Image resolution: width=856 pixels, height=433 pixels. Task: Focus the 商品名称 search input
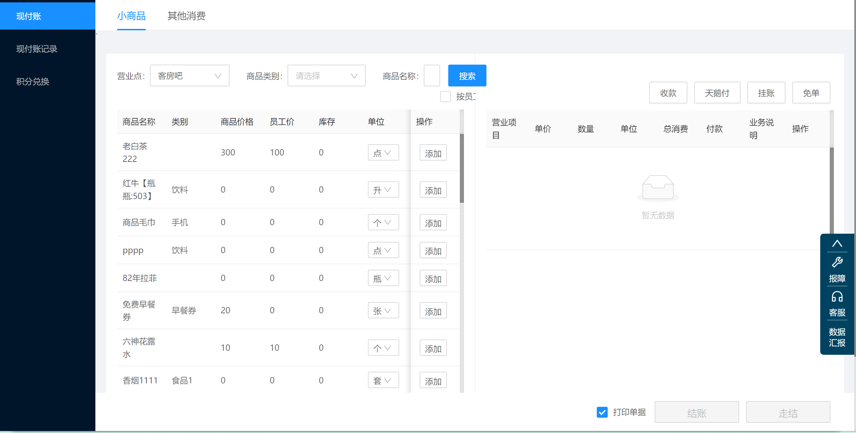432,76
